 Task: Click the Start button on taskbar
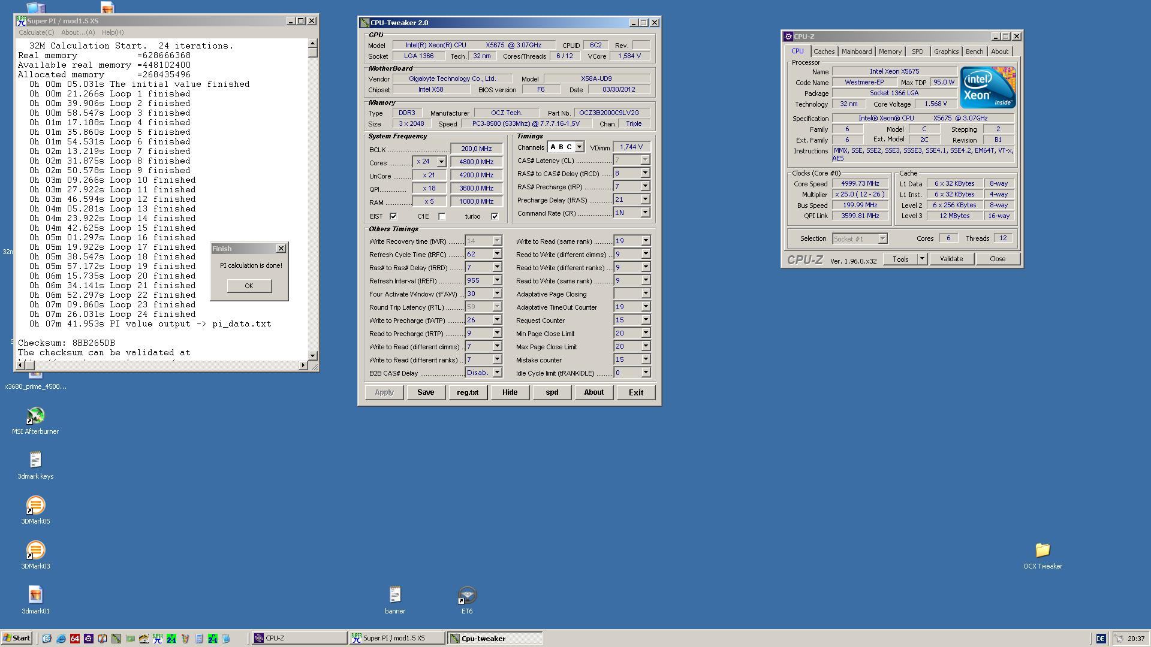[x=17, y=638]
